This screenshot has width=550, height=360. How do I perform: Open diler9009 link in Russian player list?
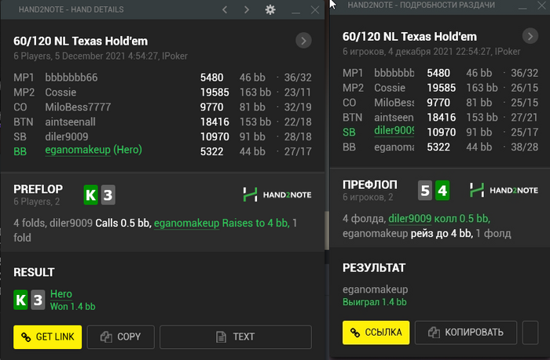(x=394, y=130)
